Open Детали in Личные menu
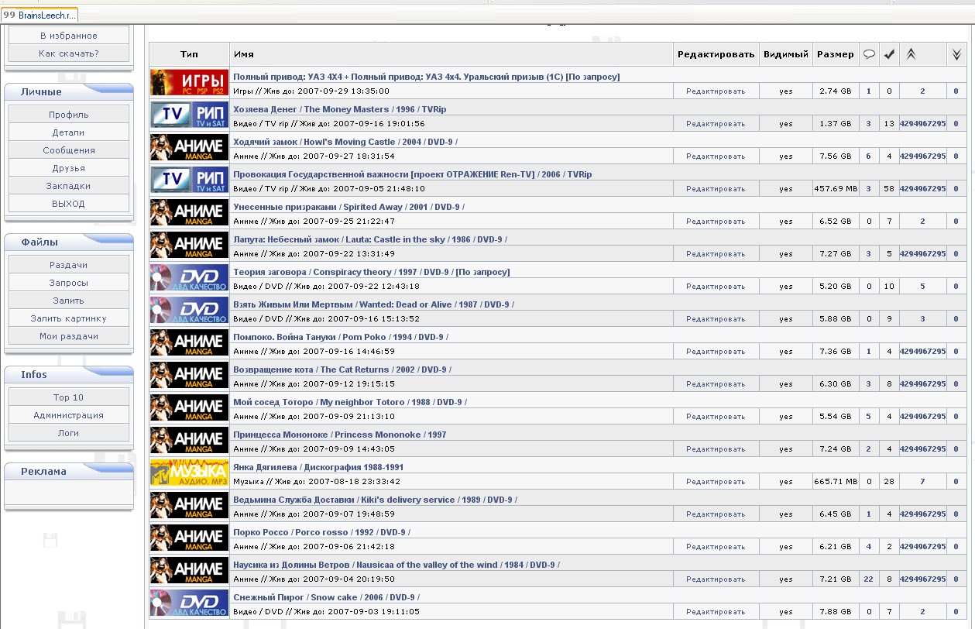The width and height of the screenshot is (975, 629). coord(69,132)
